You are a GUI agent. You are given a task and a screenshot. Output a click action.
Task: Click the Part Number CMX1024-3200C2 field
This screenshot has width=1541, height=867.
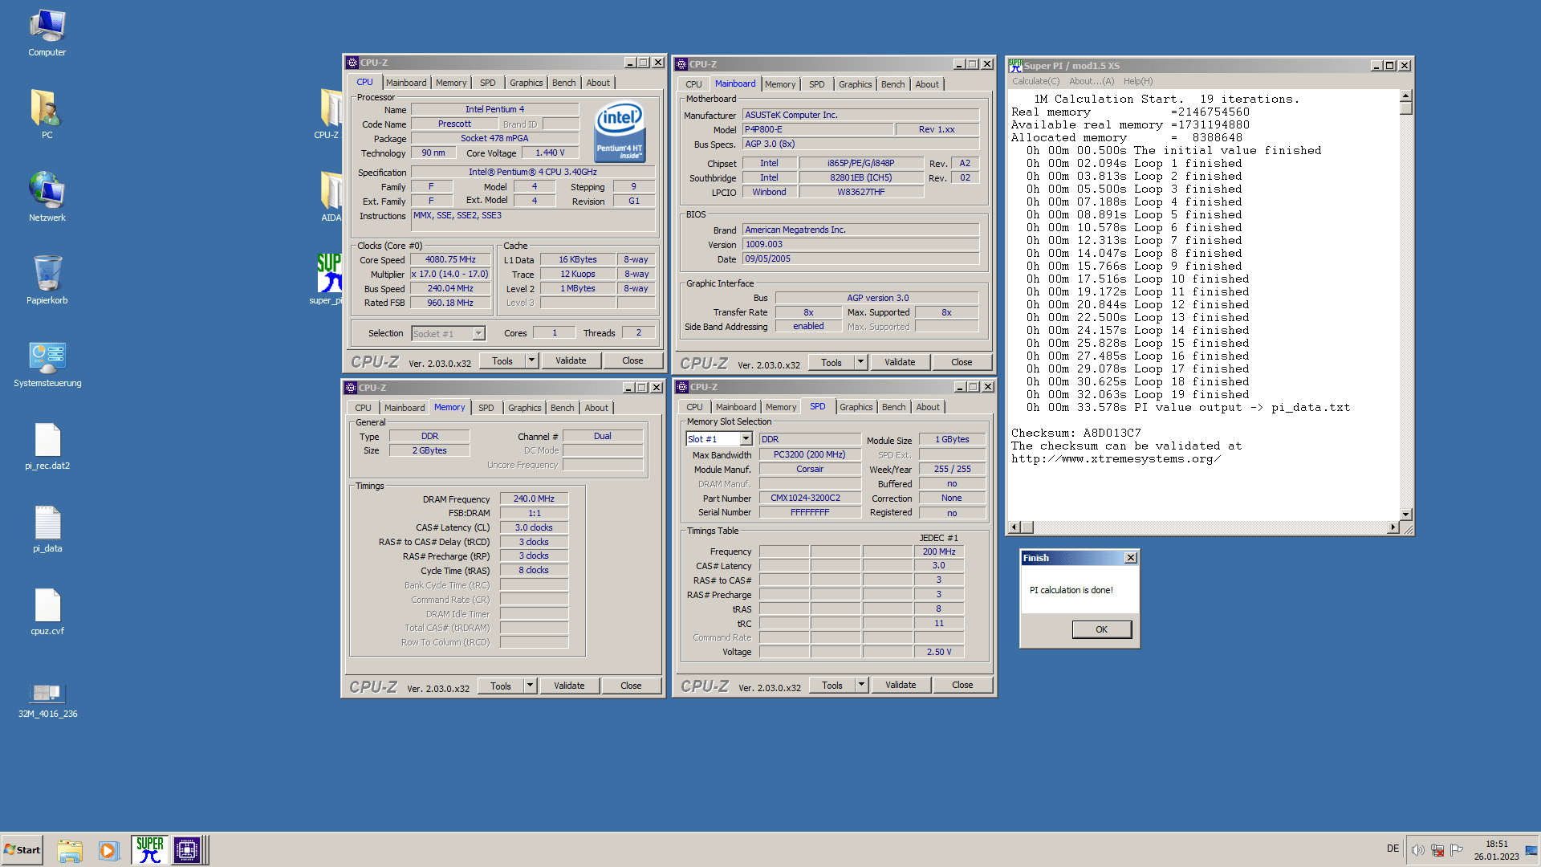[810, 499]
